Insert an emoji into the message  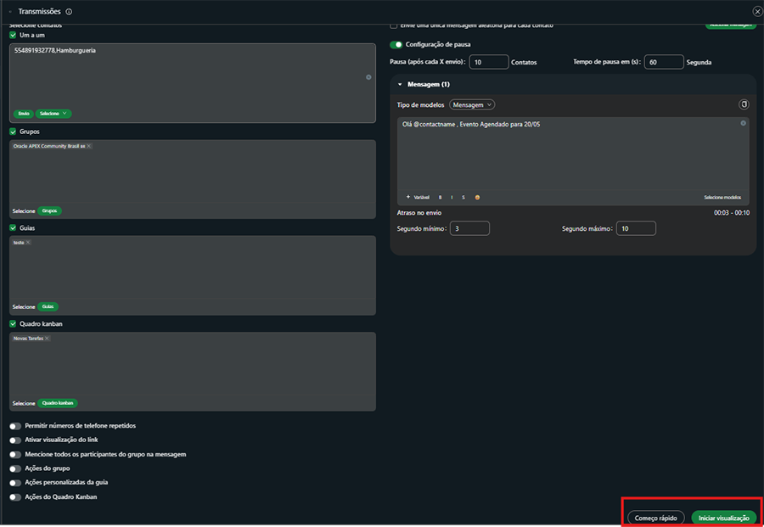(477, 197)
